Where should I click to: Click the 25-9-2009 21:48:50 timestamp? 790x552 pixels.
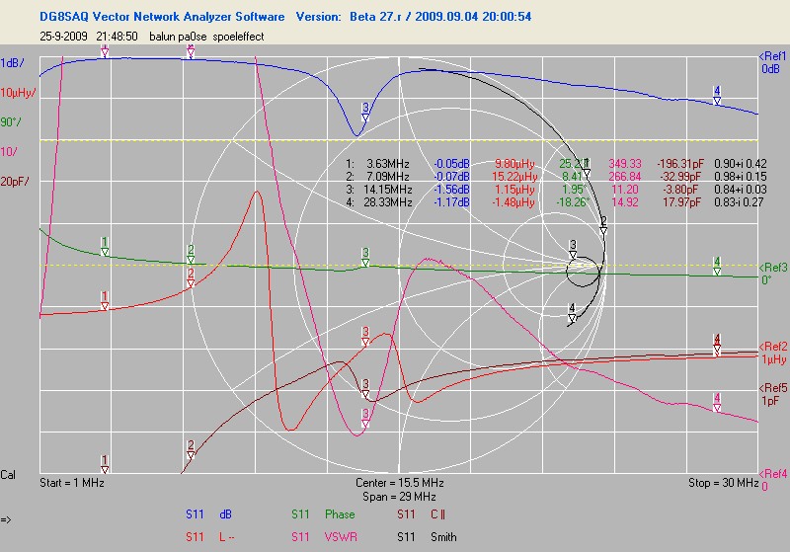(89, 37)
